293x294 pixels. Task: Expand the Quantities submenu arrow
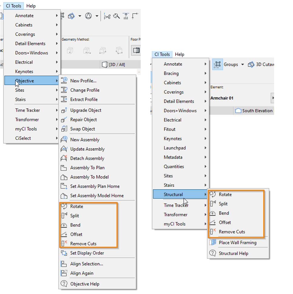click(205, 166)
